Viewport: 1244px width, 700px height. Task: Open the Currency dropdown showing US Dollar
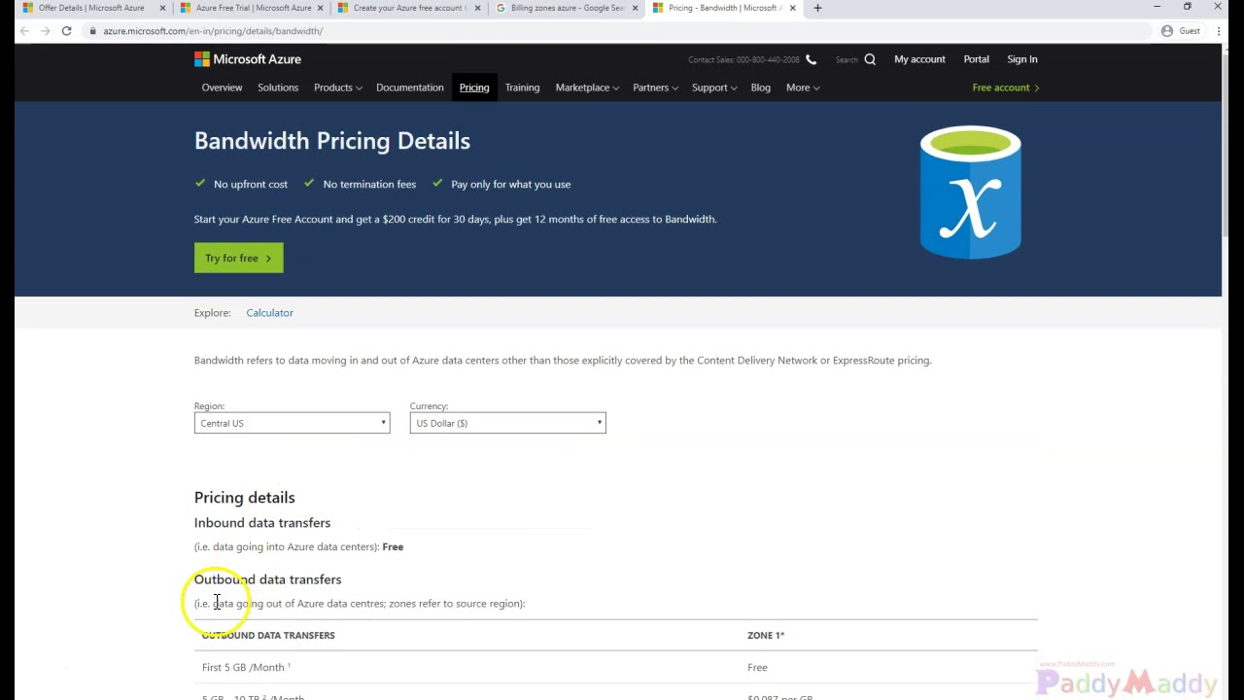click(507, 423)
